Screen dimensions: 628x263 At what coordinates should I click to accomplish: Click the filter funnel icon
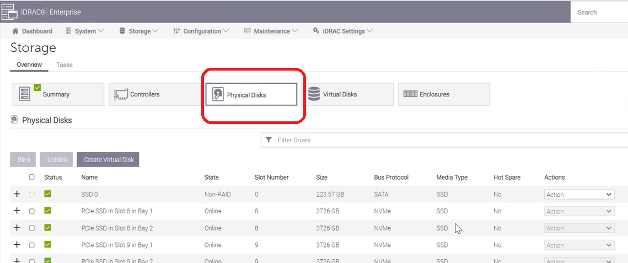269,140
